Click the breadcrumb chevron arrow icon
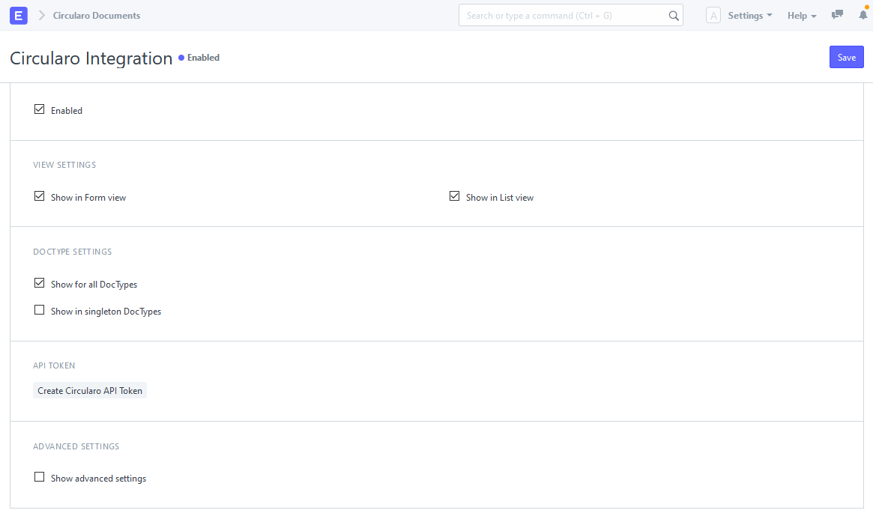Screen dimensions: 873x522 click(41, 16)
